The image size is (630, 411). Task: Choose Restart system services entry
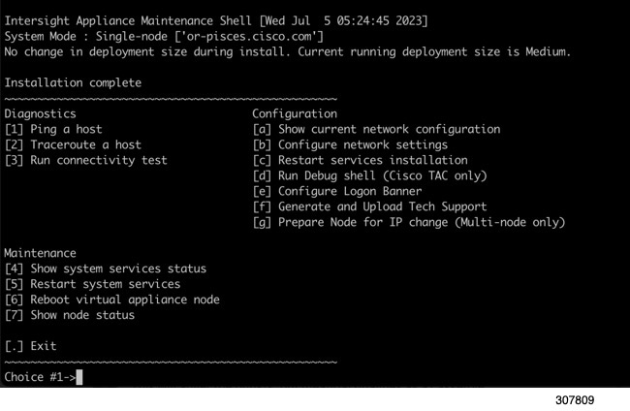pos(93,284)
